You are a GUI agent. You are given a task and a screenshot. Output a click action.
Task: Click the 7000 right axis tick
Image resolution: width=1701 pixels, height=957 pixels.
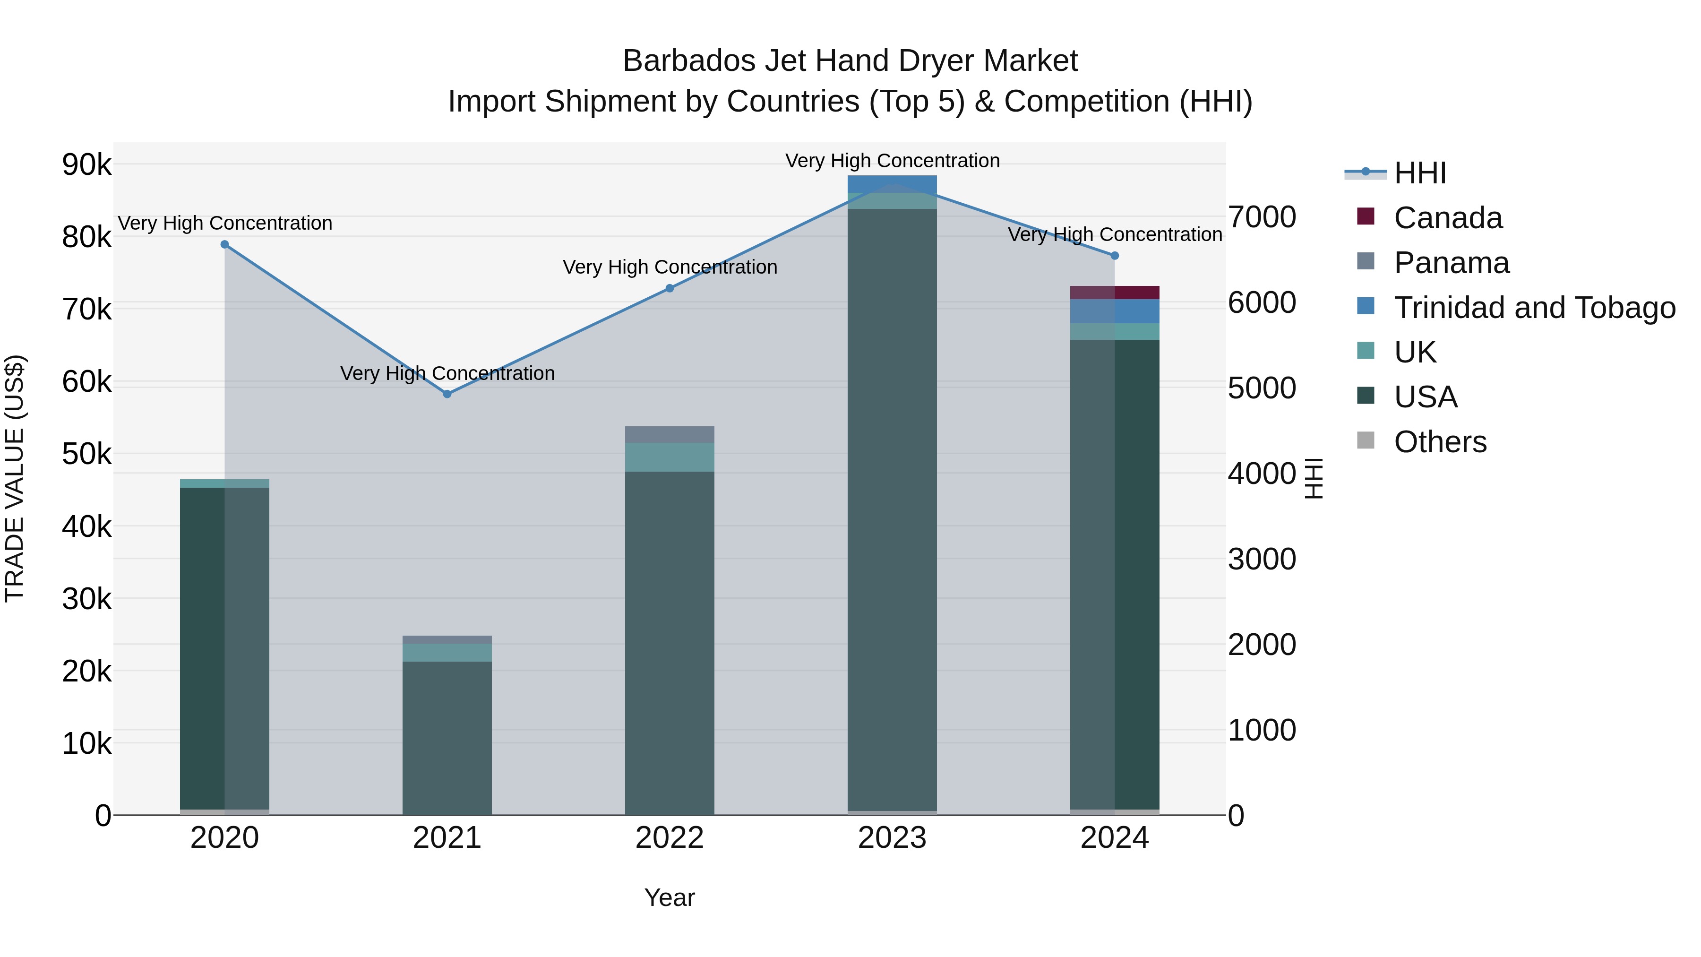click(1262, 217)
